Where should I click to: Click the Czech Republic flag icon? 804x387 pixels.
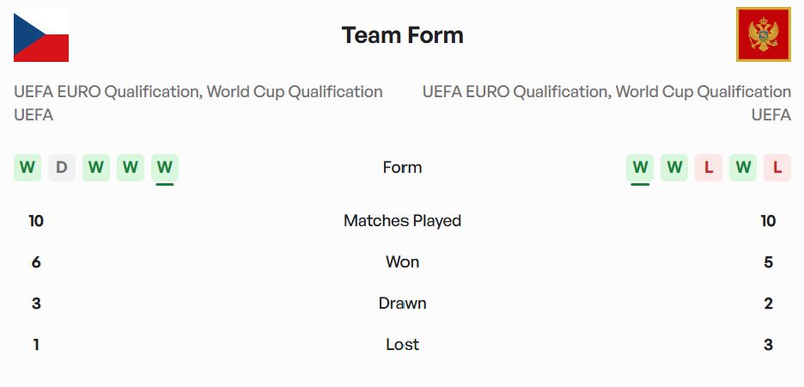(x=41, y=34)
